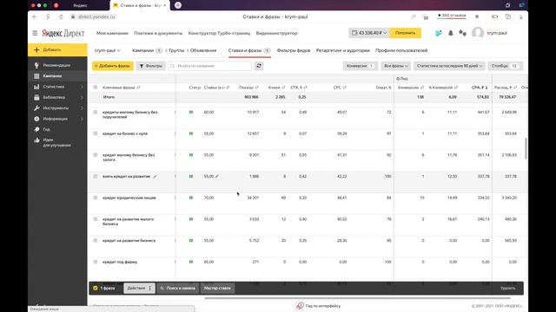The width and height of the screenshot is (556, 312).
Task: Expand the Информация sidebar submenu arrow
Action: click(82, 119)
